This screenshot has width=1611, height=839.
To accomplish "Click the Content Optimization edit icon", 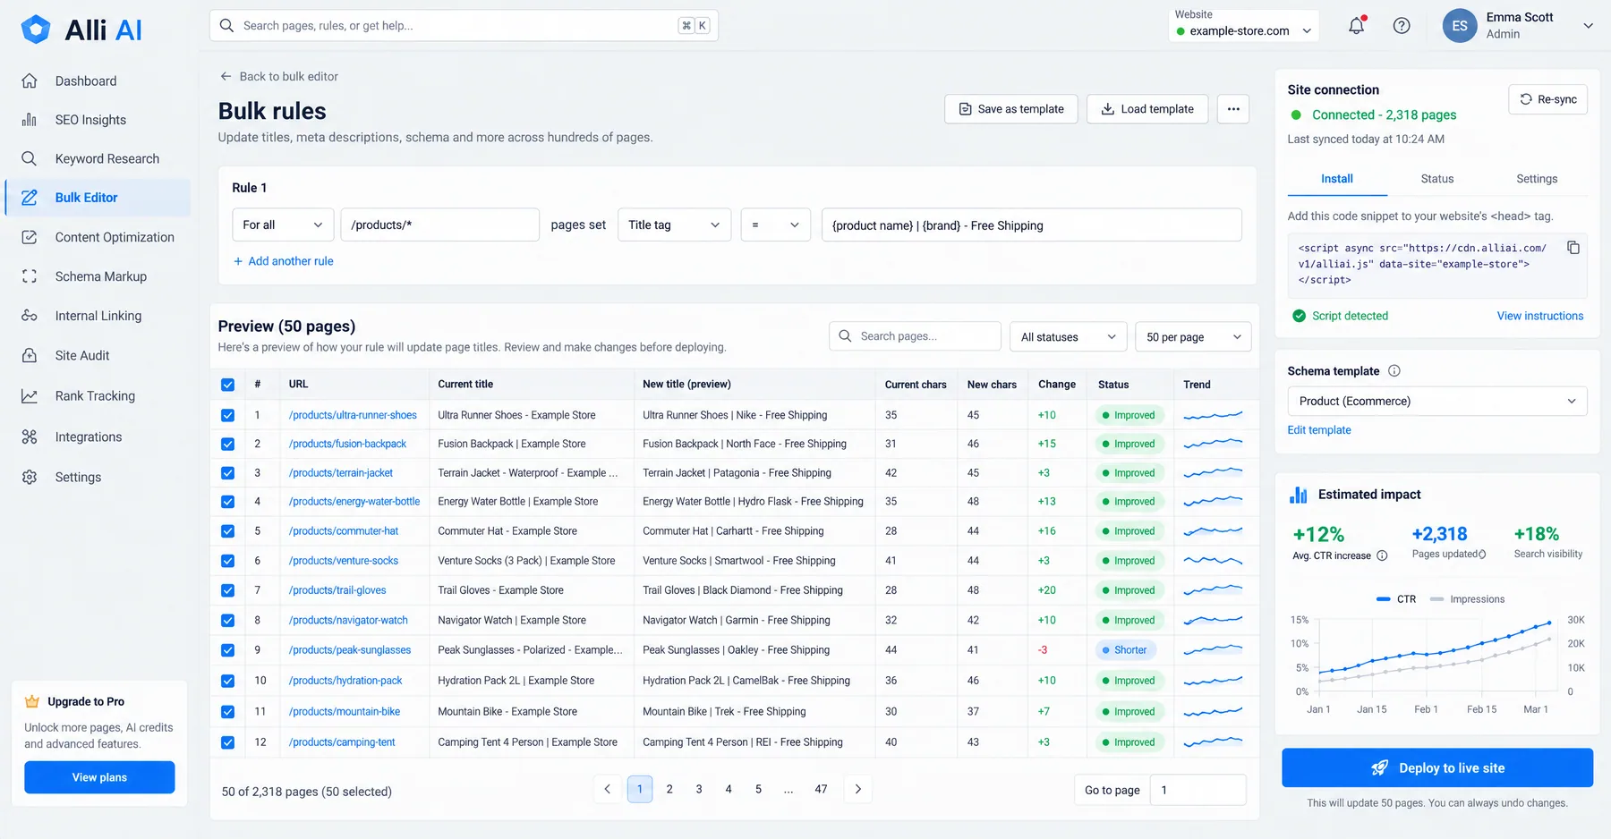I will click(30, 237).
